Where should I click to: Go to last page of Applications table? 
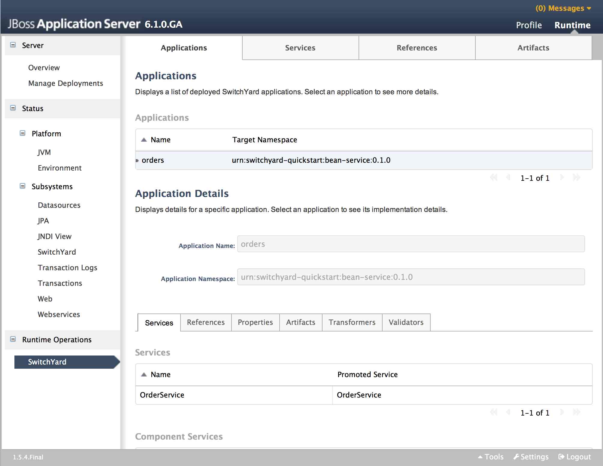(x=577, y=177)
